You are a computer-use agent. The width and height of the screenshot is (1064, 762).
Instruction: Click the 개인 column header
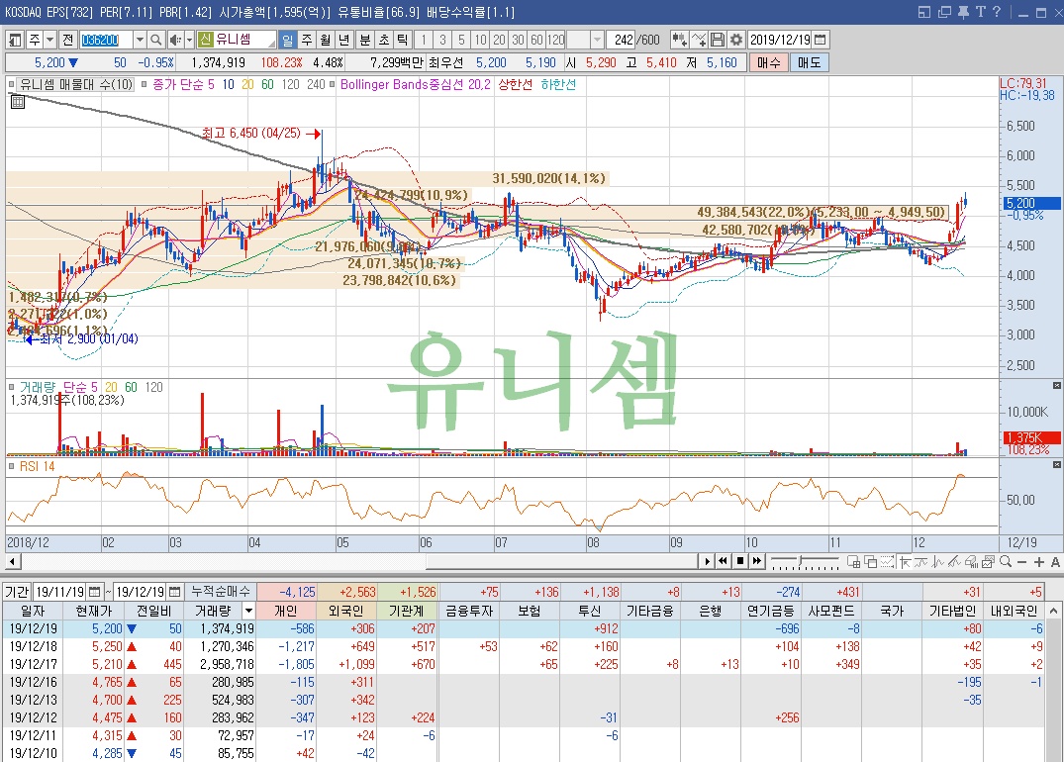pos(286,611)
